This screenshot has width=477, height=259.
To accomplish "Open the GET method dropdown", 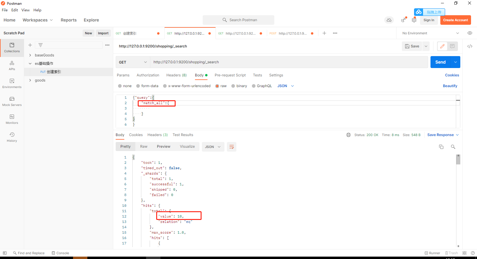I will tap(133, 62).
